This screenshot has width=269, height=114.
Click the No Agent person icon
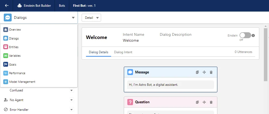pyautogui.click(x=6, y=100)
